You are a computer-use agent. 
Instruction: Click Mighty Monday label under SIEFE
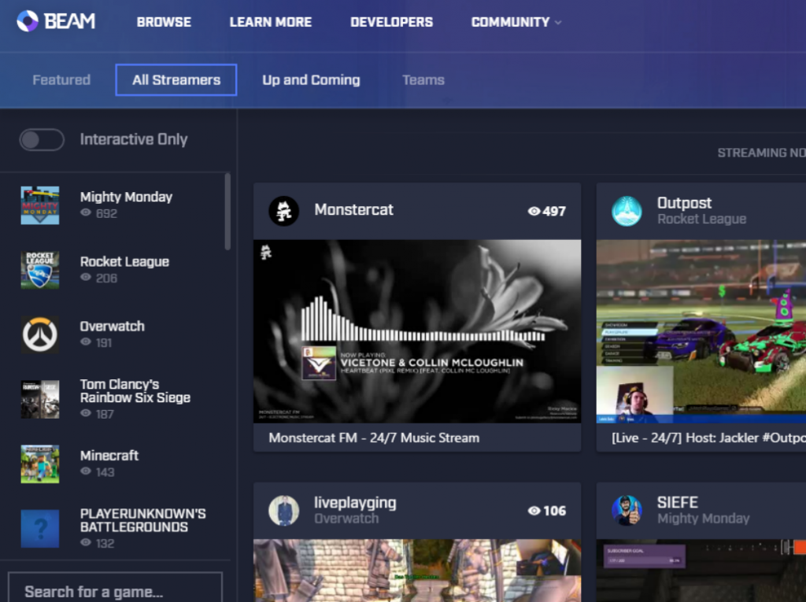coord(703,519)
